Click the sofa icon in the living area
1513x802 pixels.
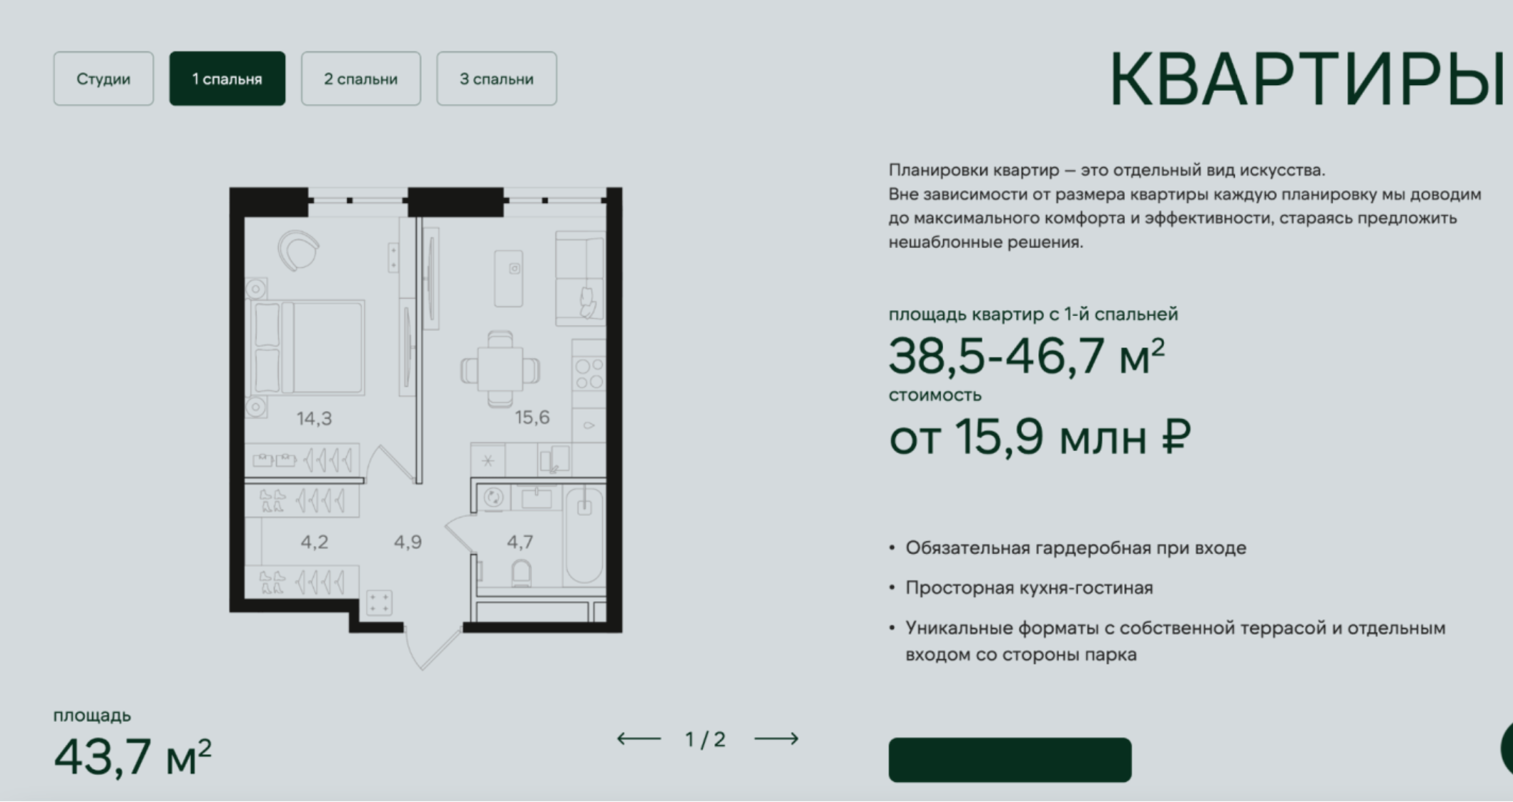click(580, 277)
